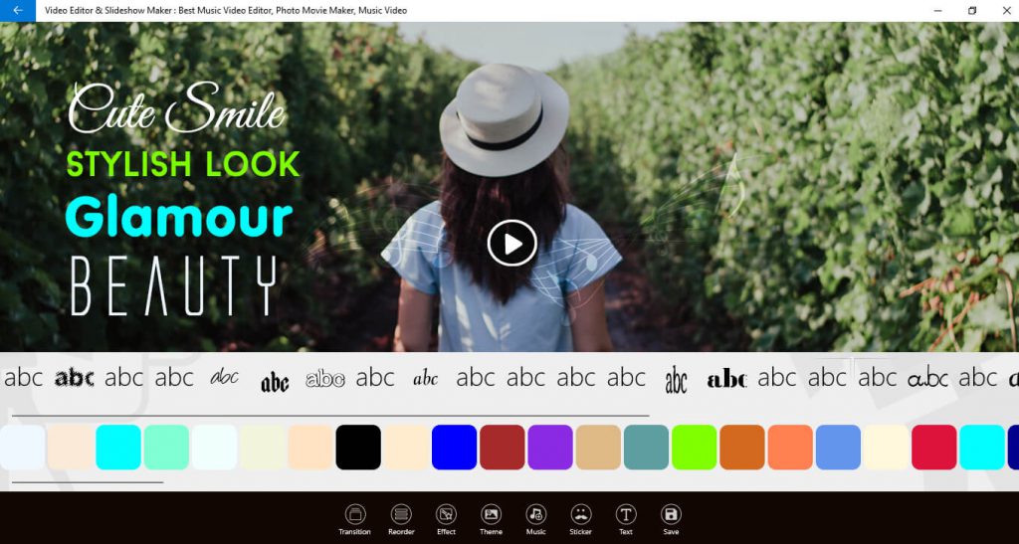Open the Reorder tool
This screenshot has width=1019, height=544.
(401, 520)
